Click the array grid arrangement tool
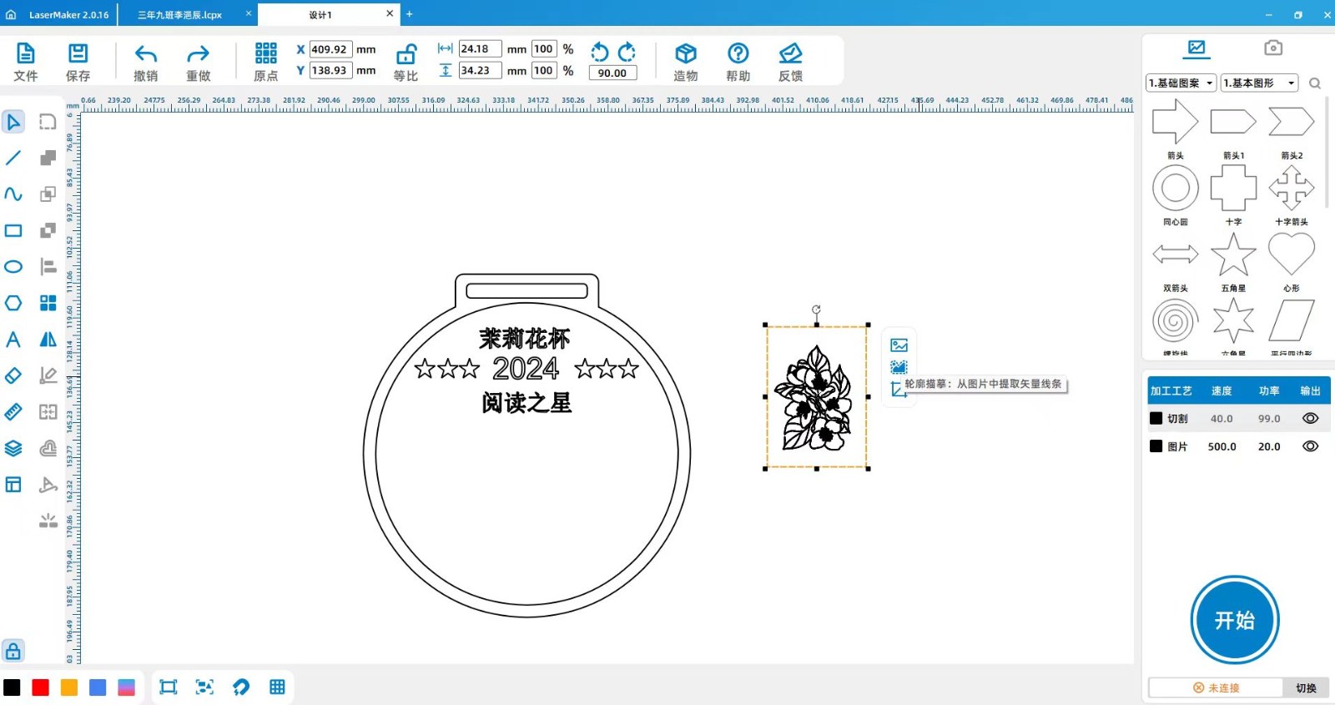This screenshot has width=1335, height=705. tap(48, 303)
